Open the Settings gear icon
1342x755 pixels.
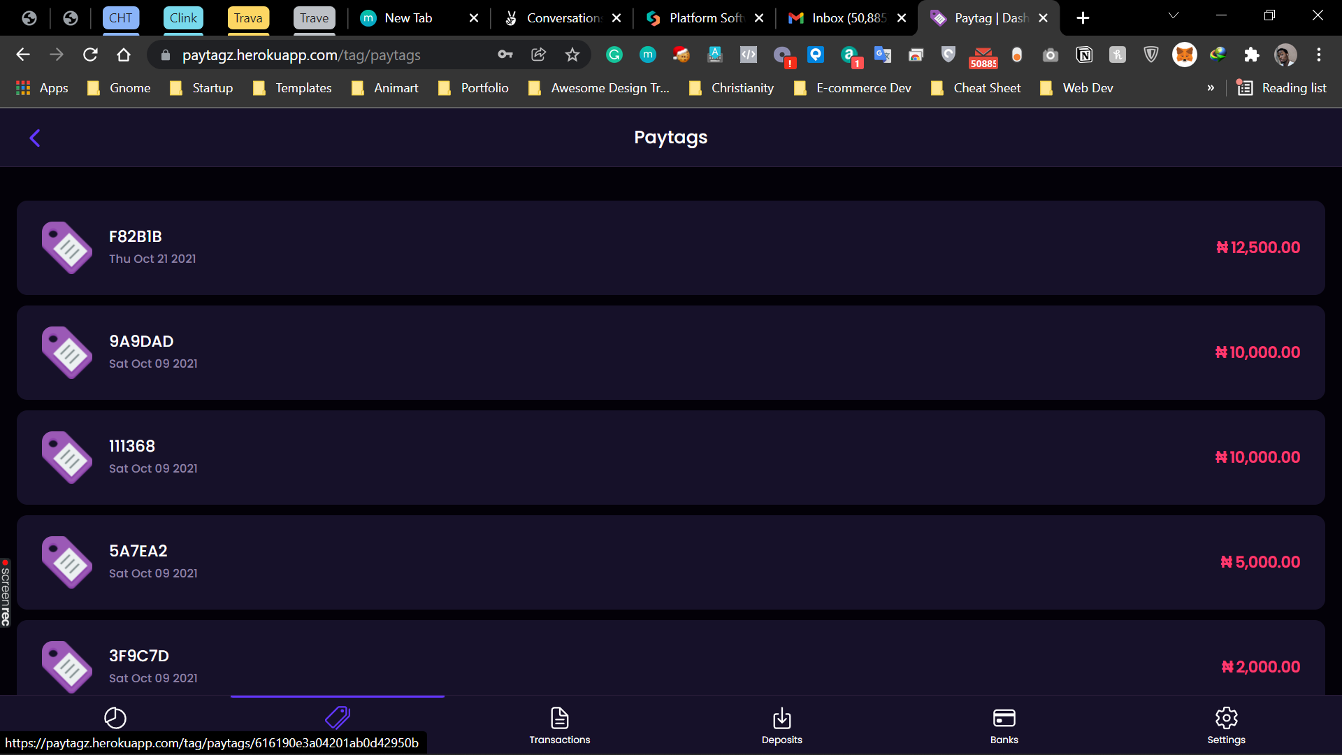[1227, 718]
